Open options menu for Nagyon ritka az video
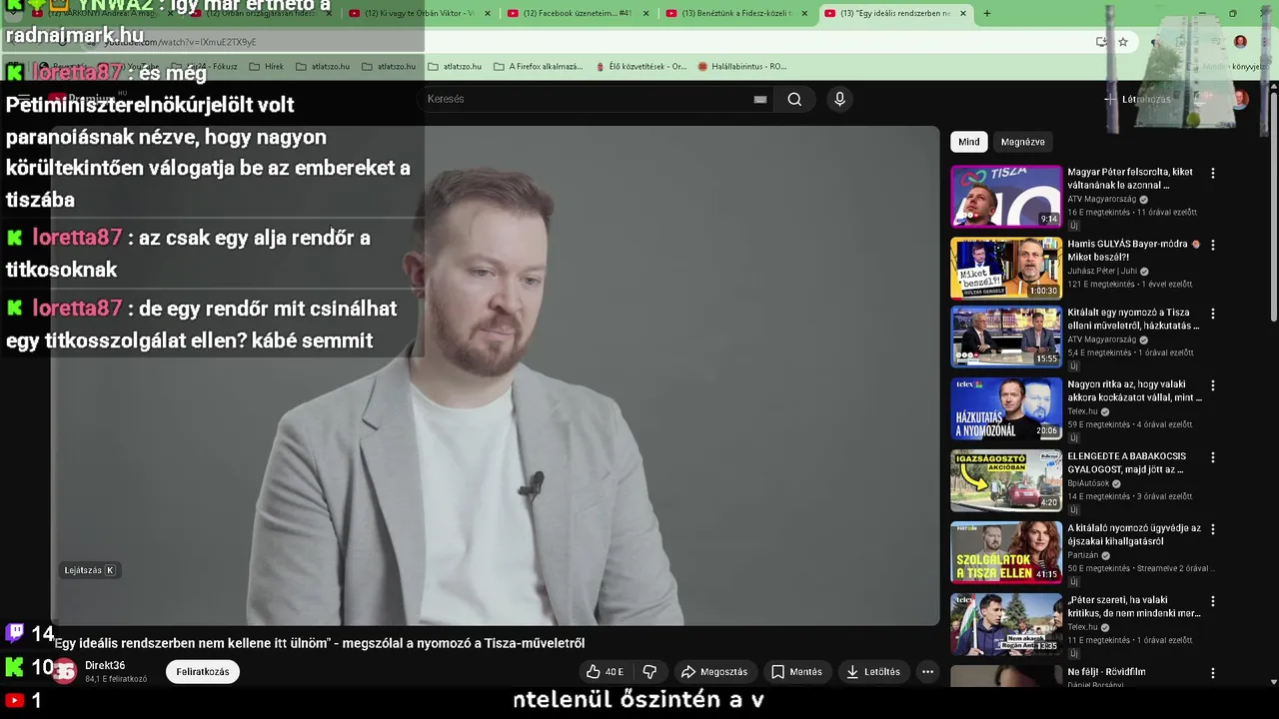 (1213, 385)
